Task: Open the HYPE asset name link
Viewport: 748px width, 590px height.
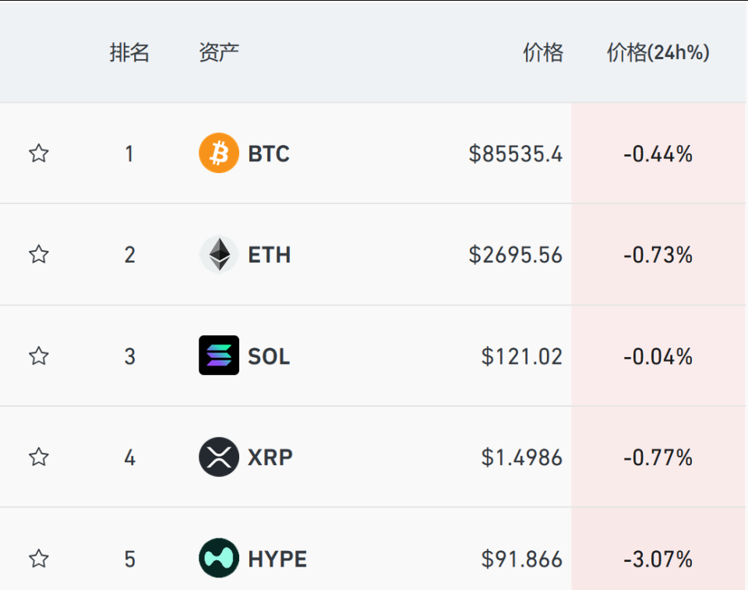Action: [x=277, y=559]
